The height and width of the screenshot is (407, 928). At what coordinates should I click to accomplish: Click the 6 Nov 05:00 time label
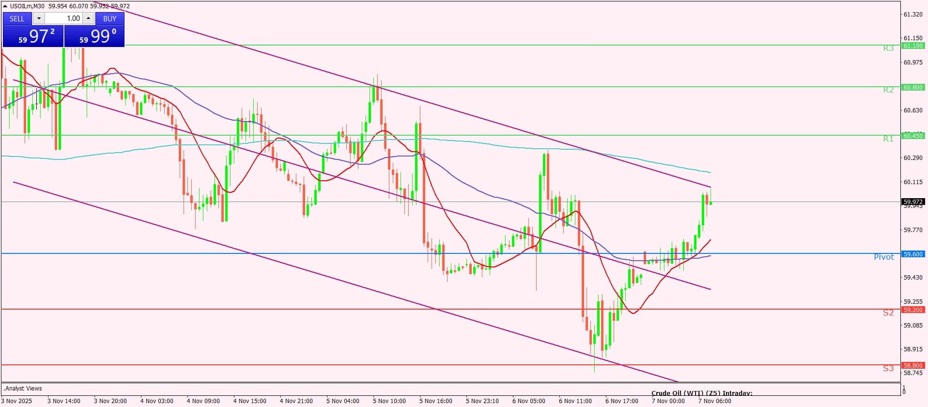(529, 401)
